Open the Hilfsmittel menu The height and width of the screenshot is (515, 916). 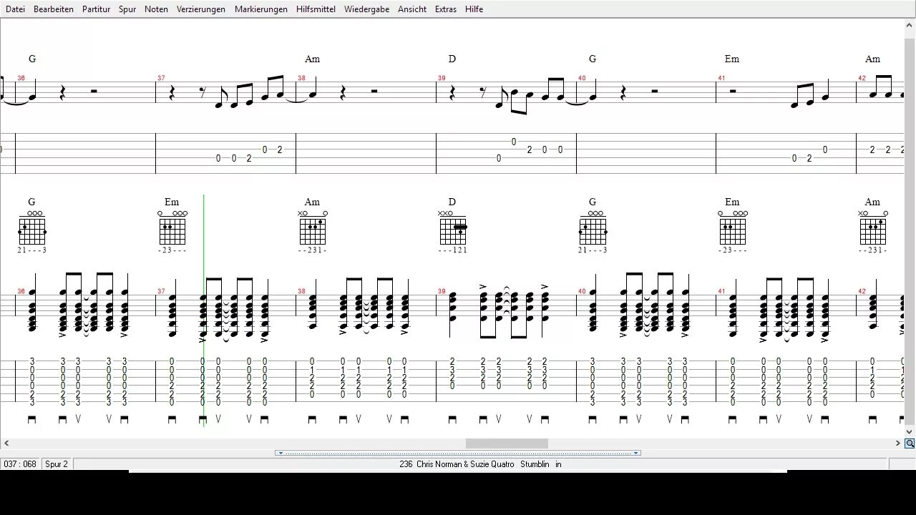point(316,9)
